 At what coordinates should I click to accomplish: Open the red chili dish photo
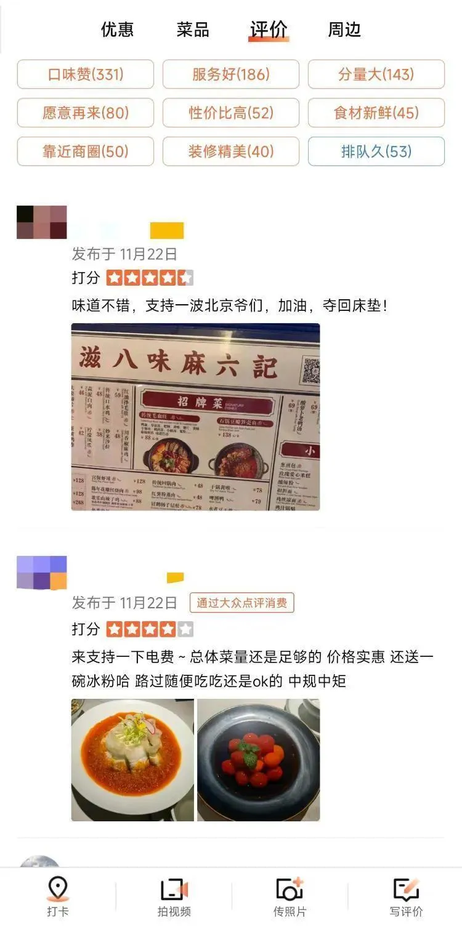pos(132,760)
